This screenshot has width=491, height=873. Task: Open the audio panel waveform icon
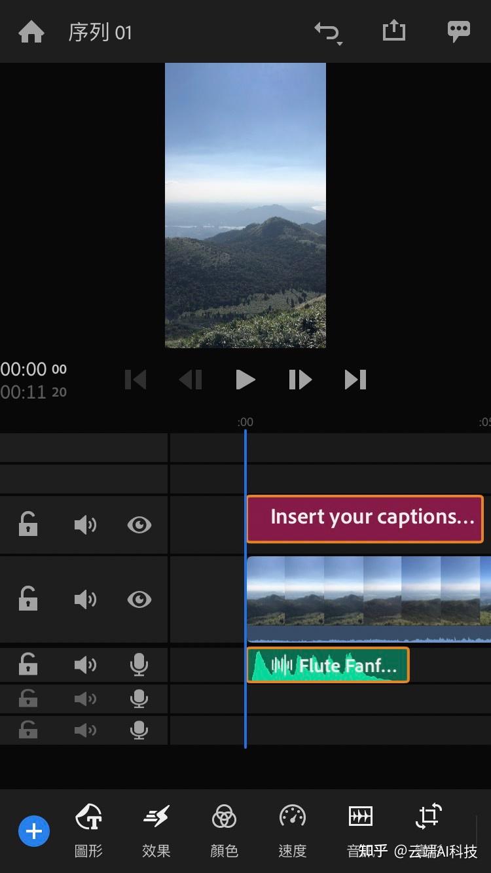click(360, 817)
